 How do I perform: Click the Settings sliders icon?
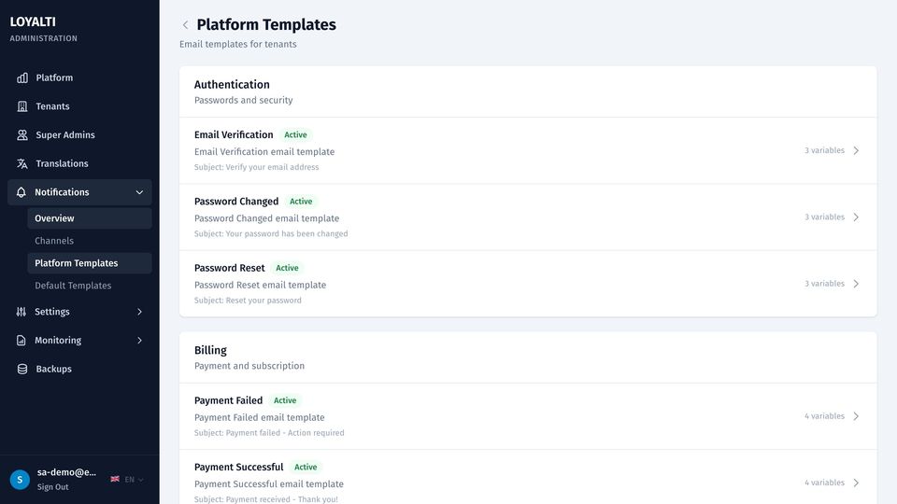(21, 312)
